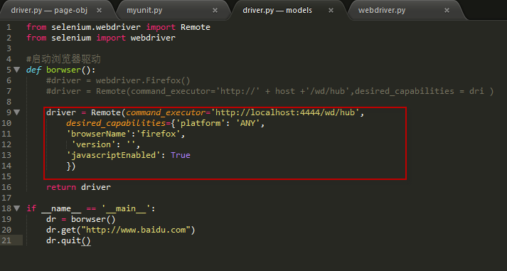
Task: Click the word Remote on line 1
Action: (x=196, y=27)
